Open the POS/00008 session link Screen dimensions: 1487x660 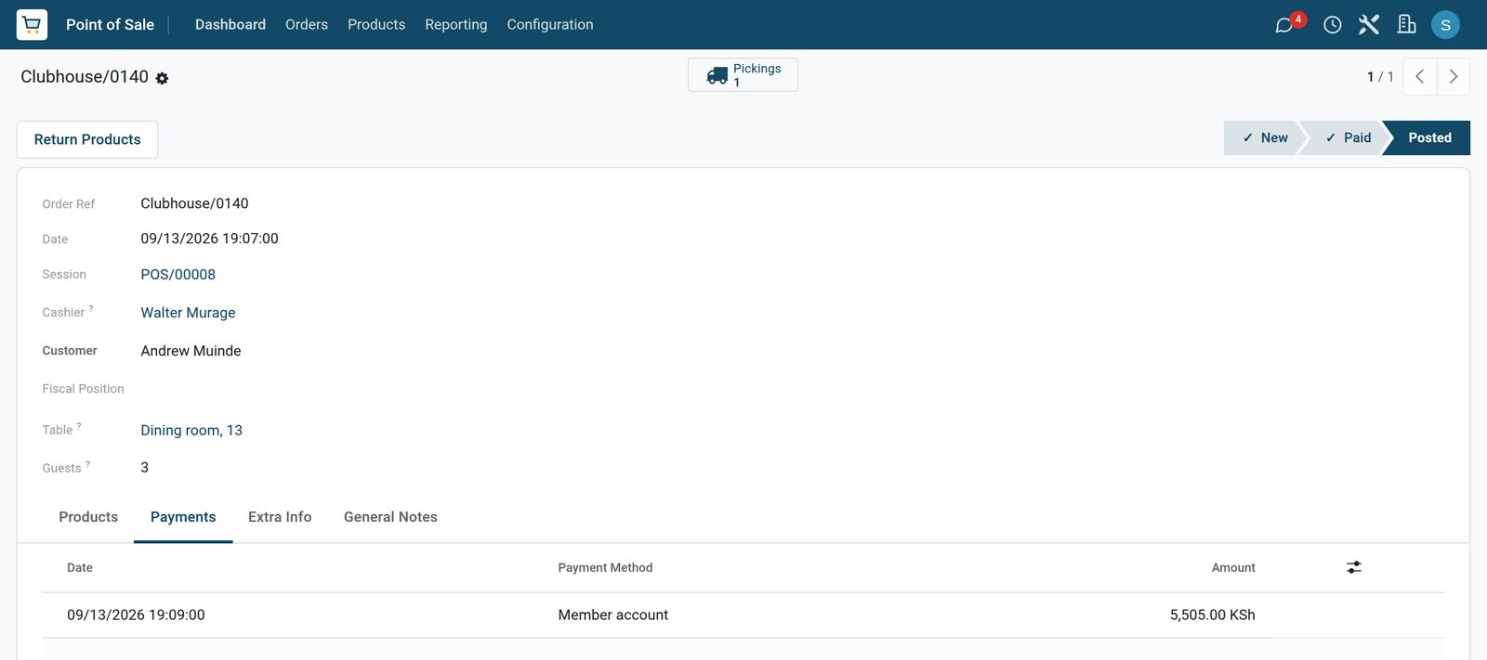[x=178, y=275]
